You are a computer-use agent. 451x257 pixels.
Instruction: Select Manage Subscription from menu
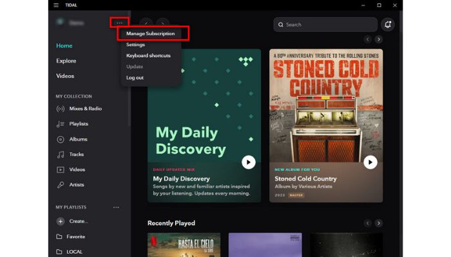[150, 33]
